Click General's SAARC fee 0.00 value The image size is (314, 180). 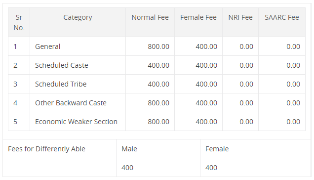(x=293, y=46)
